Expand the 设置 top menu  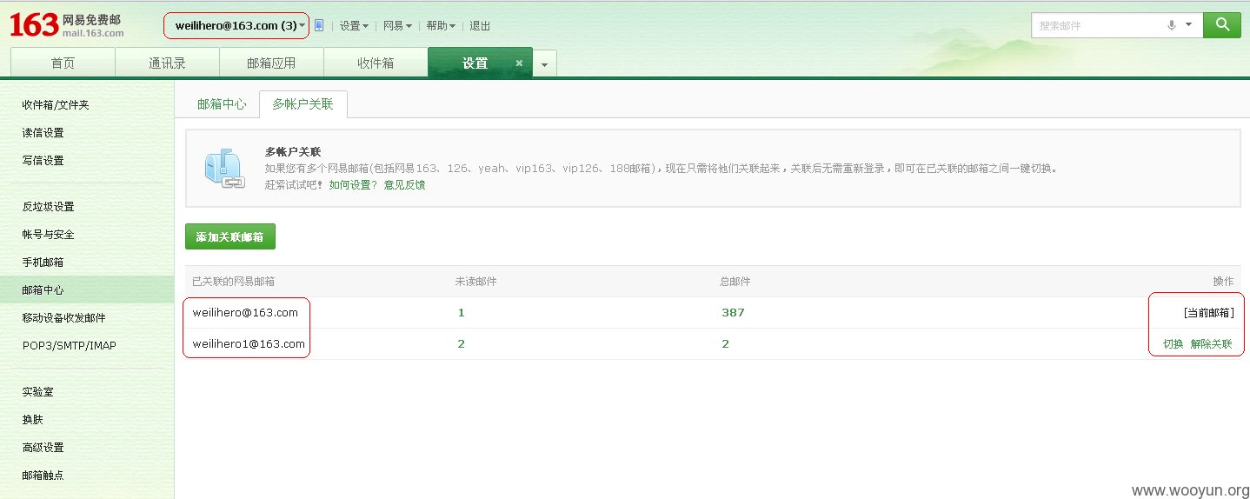coord(354,26)
